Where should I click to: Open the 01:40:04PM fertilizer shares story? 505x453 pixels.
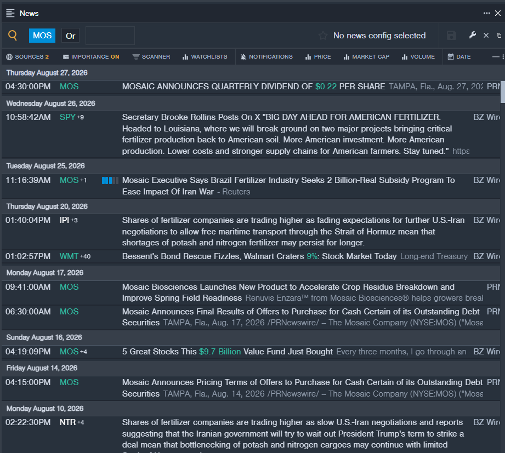click(293, 231)
